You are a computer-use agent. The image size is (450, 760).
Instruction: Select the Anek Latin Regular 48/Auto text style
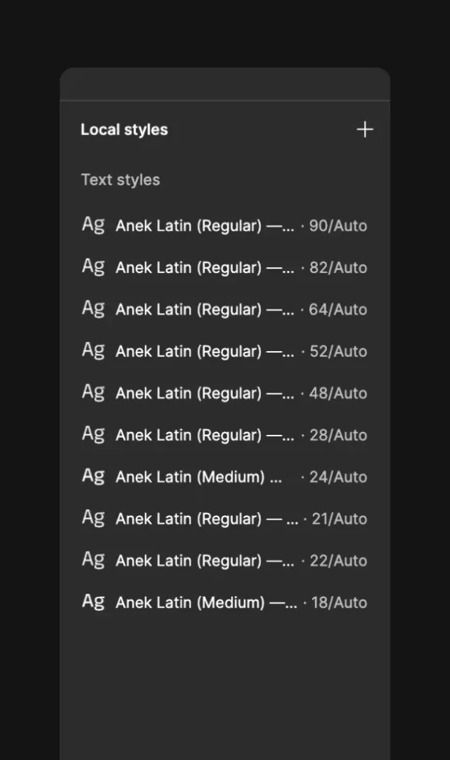222,393
